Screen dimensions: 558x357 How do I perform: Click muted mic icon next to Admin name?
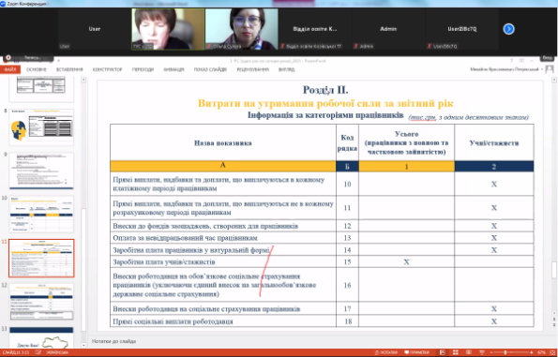[x=355, y=46]
